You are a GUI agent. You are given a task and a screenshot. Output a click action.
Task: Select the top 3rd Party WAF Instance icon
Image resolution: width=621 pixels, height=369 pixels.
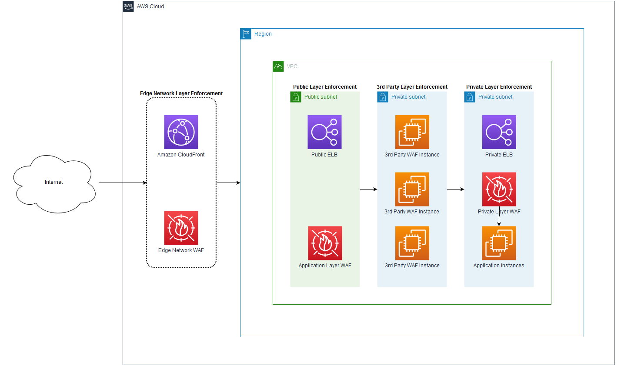411,132
